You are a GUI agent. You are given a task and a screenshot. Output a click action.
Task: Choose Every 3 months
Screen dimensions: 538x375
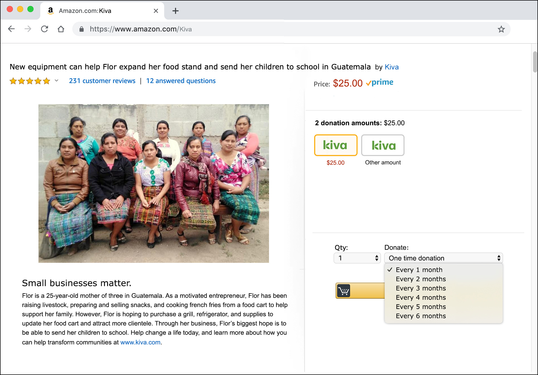coord(443,288)
